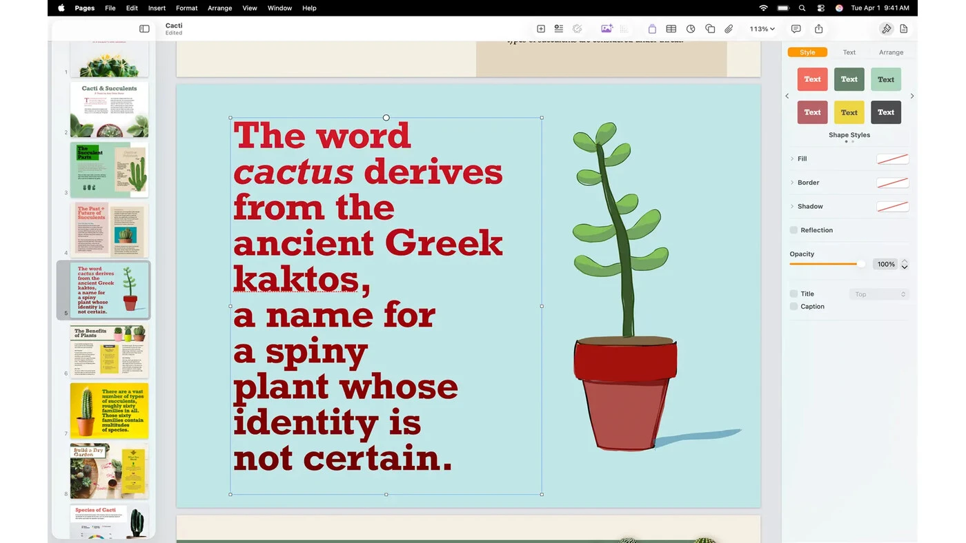
Task: Enable the Caption checkbox
Action: tap(793, 307)
